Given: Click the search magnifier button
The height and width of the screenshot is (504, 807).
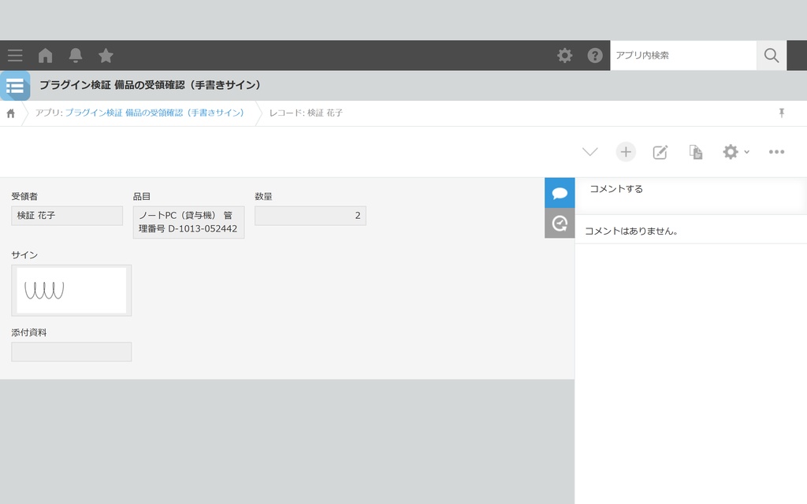Looking at the screenshot, I should click(771, 56).
